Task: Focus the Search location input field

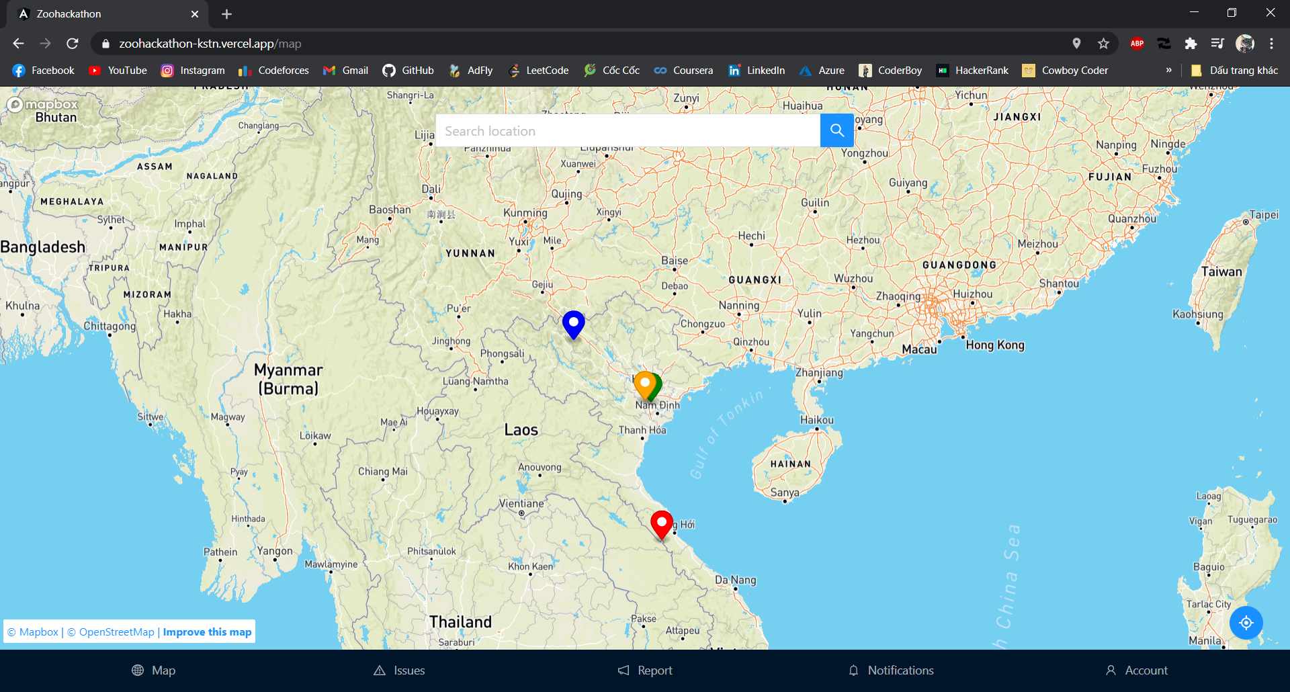Action: (628, 130)
